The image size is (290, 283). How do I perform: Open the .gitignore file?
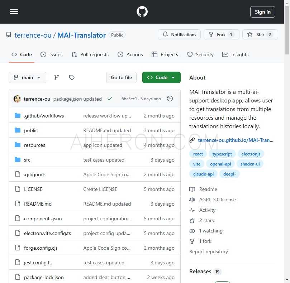coord(34,175)
